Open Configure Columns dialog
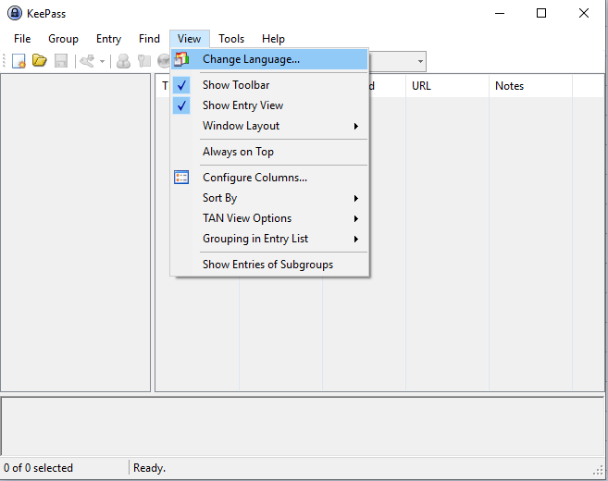 [x=269, y=178]
